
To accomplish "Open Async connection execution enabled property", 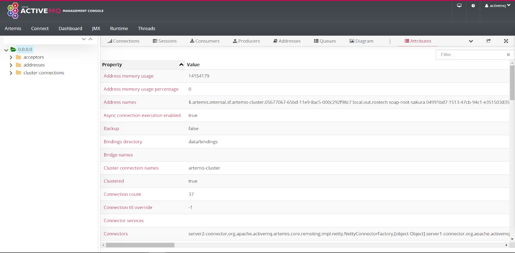I will point(142,115).
